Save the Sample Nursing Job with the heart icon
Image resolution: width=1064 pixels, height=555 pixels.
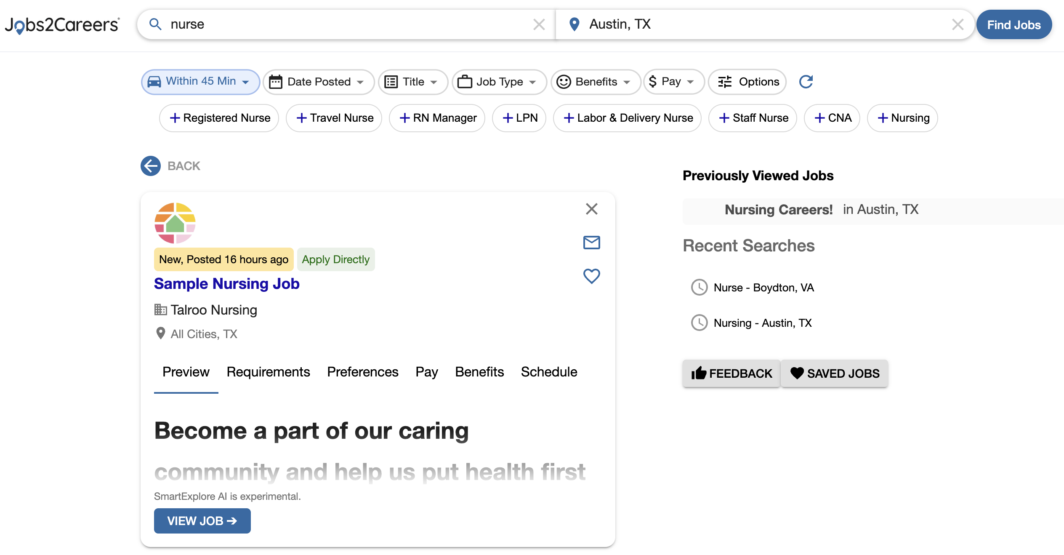(591, 276)
